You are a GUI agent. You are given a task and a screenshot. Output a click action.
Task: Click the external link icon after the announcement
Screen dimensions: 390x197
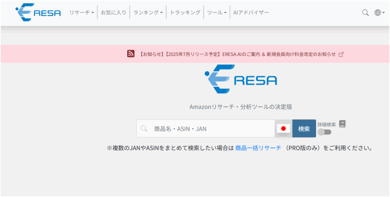341,54
